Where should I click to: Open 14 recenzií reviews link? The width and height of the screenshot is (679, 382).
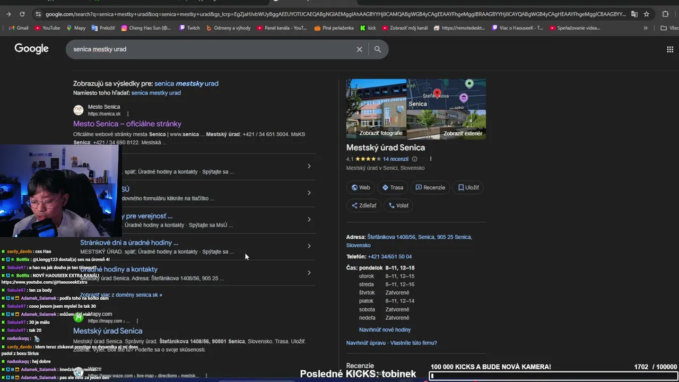(396, 159)
